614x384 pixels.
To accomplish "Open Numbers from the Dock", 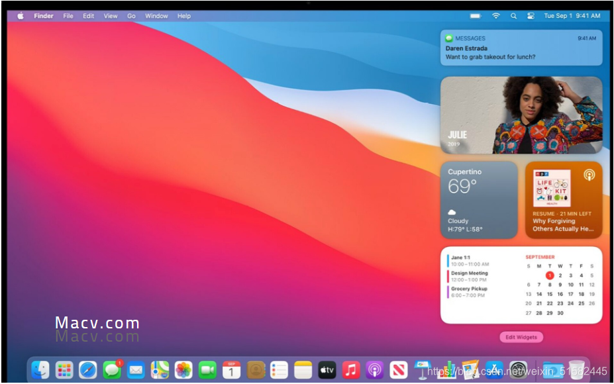I will click(447, 369).
